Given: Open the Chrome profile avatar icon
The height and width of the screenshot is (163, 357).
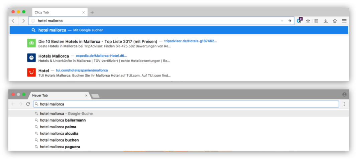Looking at the screenshot, I should pyautogui.click(x=344, y=94).
